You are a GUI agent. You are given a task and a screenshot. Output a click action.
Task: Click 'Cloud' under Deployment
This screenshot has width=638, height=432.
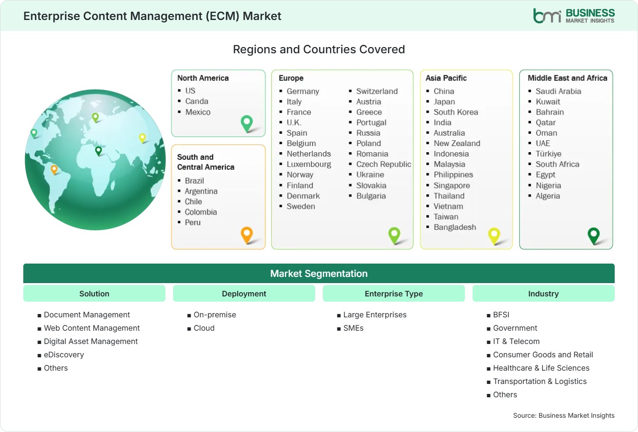pyautogui.click(x=204, y=328)
